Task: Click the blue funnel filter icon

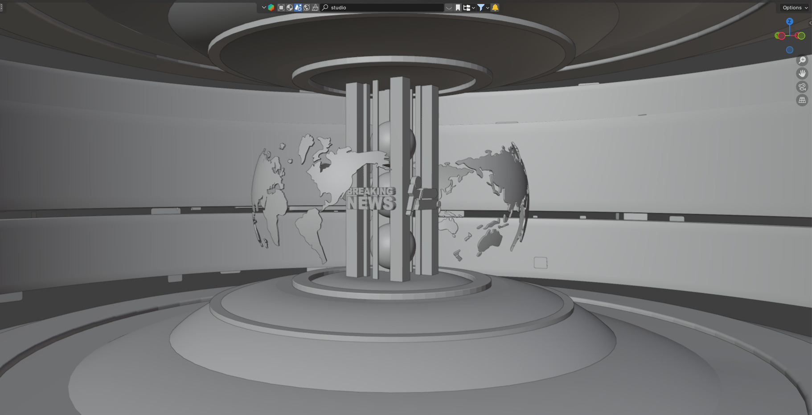Action: pos(481,8)
